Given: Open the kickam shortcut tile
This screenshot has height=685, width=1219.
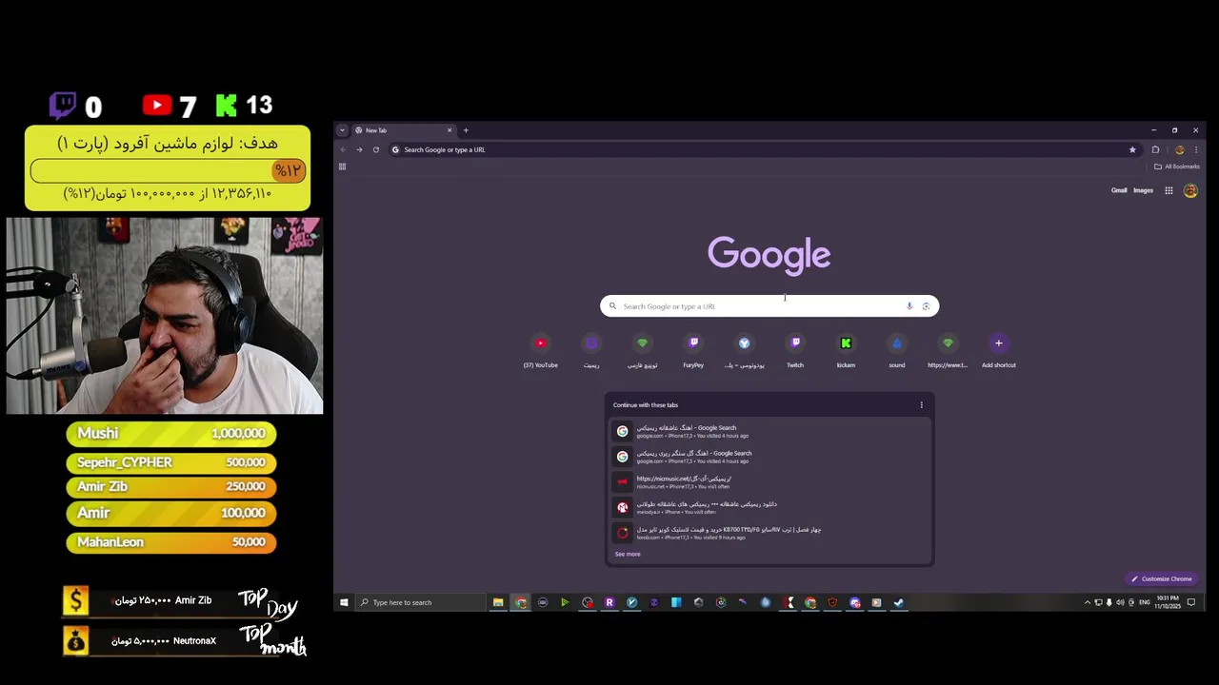Looking at the screenshot, I should [x=846, y=350].
